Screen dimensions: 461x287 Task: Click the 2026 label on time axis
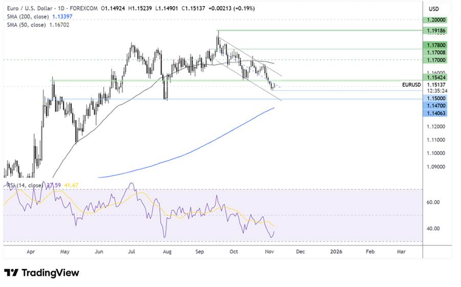(336, 252)
